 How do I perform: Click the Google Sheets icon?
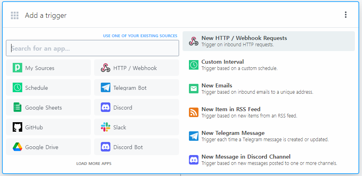pyautogui.click(x=17, y=108)
